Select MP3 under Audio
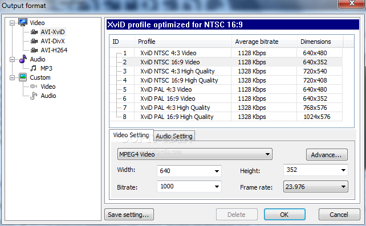The image size is (366, 226). point(46,68)
